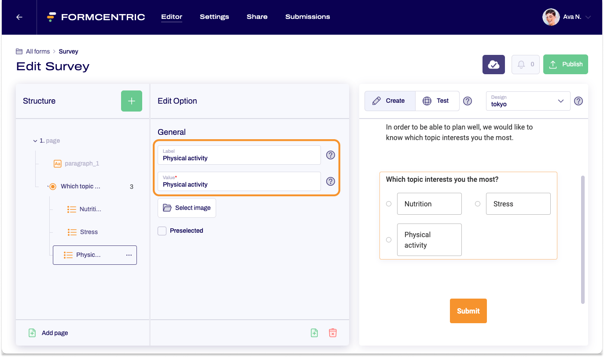This screenshot has width=604, height=357.
Task: Click the form preview vertical scrollbar
Action: point(583,240)
